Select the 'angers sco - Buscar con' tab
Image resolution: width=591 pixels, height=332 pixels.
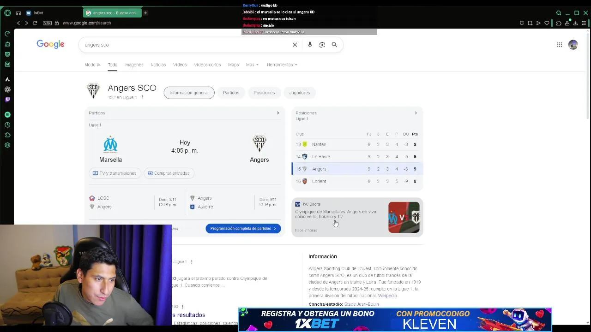(x=113, y=13)
